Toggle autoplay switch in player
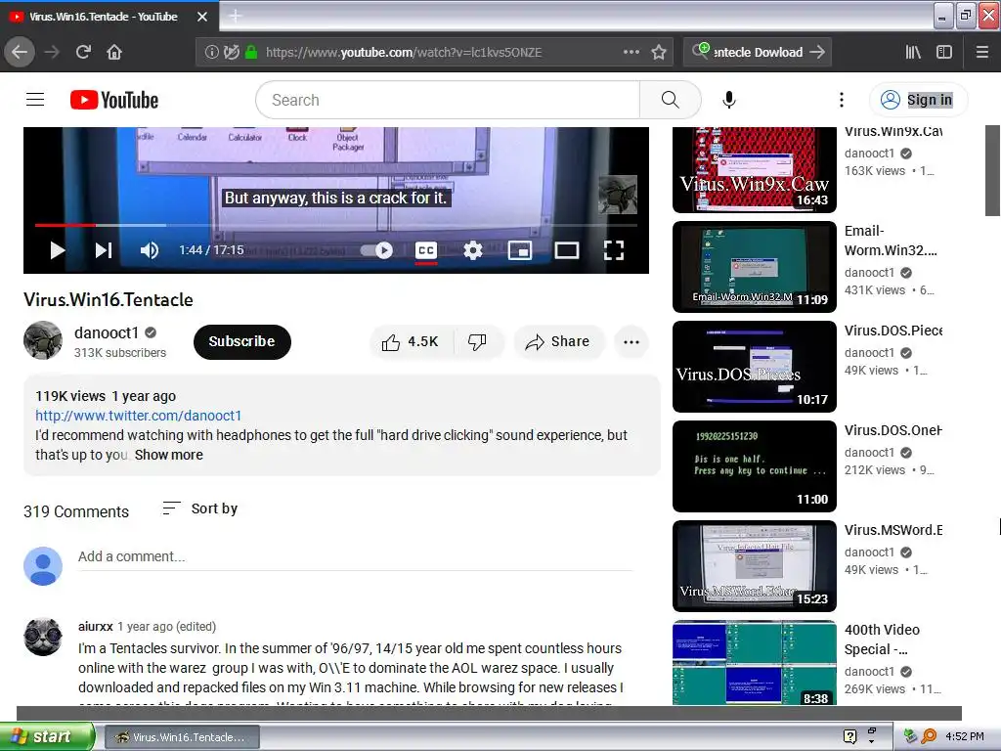This screenshot has height=751, width=1001. (376, 250)
